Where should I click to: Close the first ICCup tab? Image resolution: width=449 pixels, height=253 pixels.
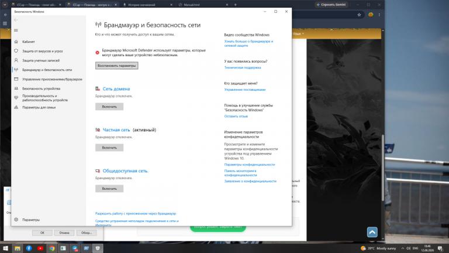(60, 5)
